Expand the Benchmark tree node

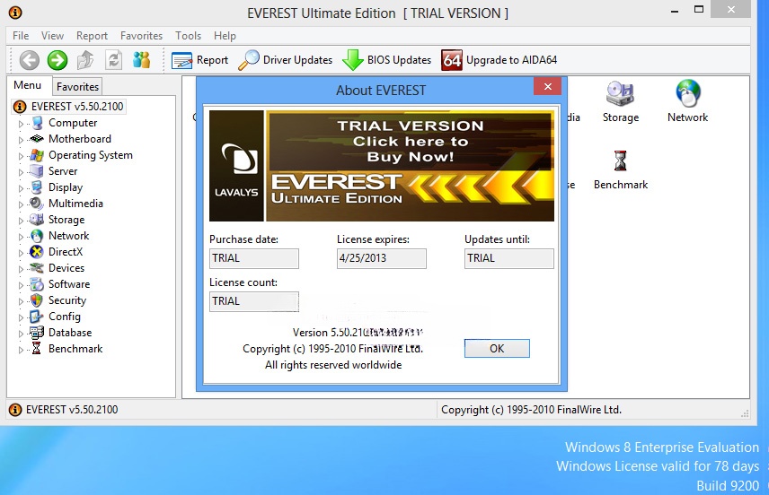(x=21, y=350)
